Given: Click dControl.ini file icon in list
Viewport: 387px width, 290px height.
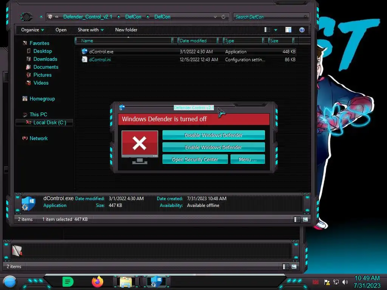Looking at the screenshot, I should [84, 59].
